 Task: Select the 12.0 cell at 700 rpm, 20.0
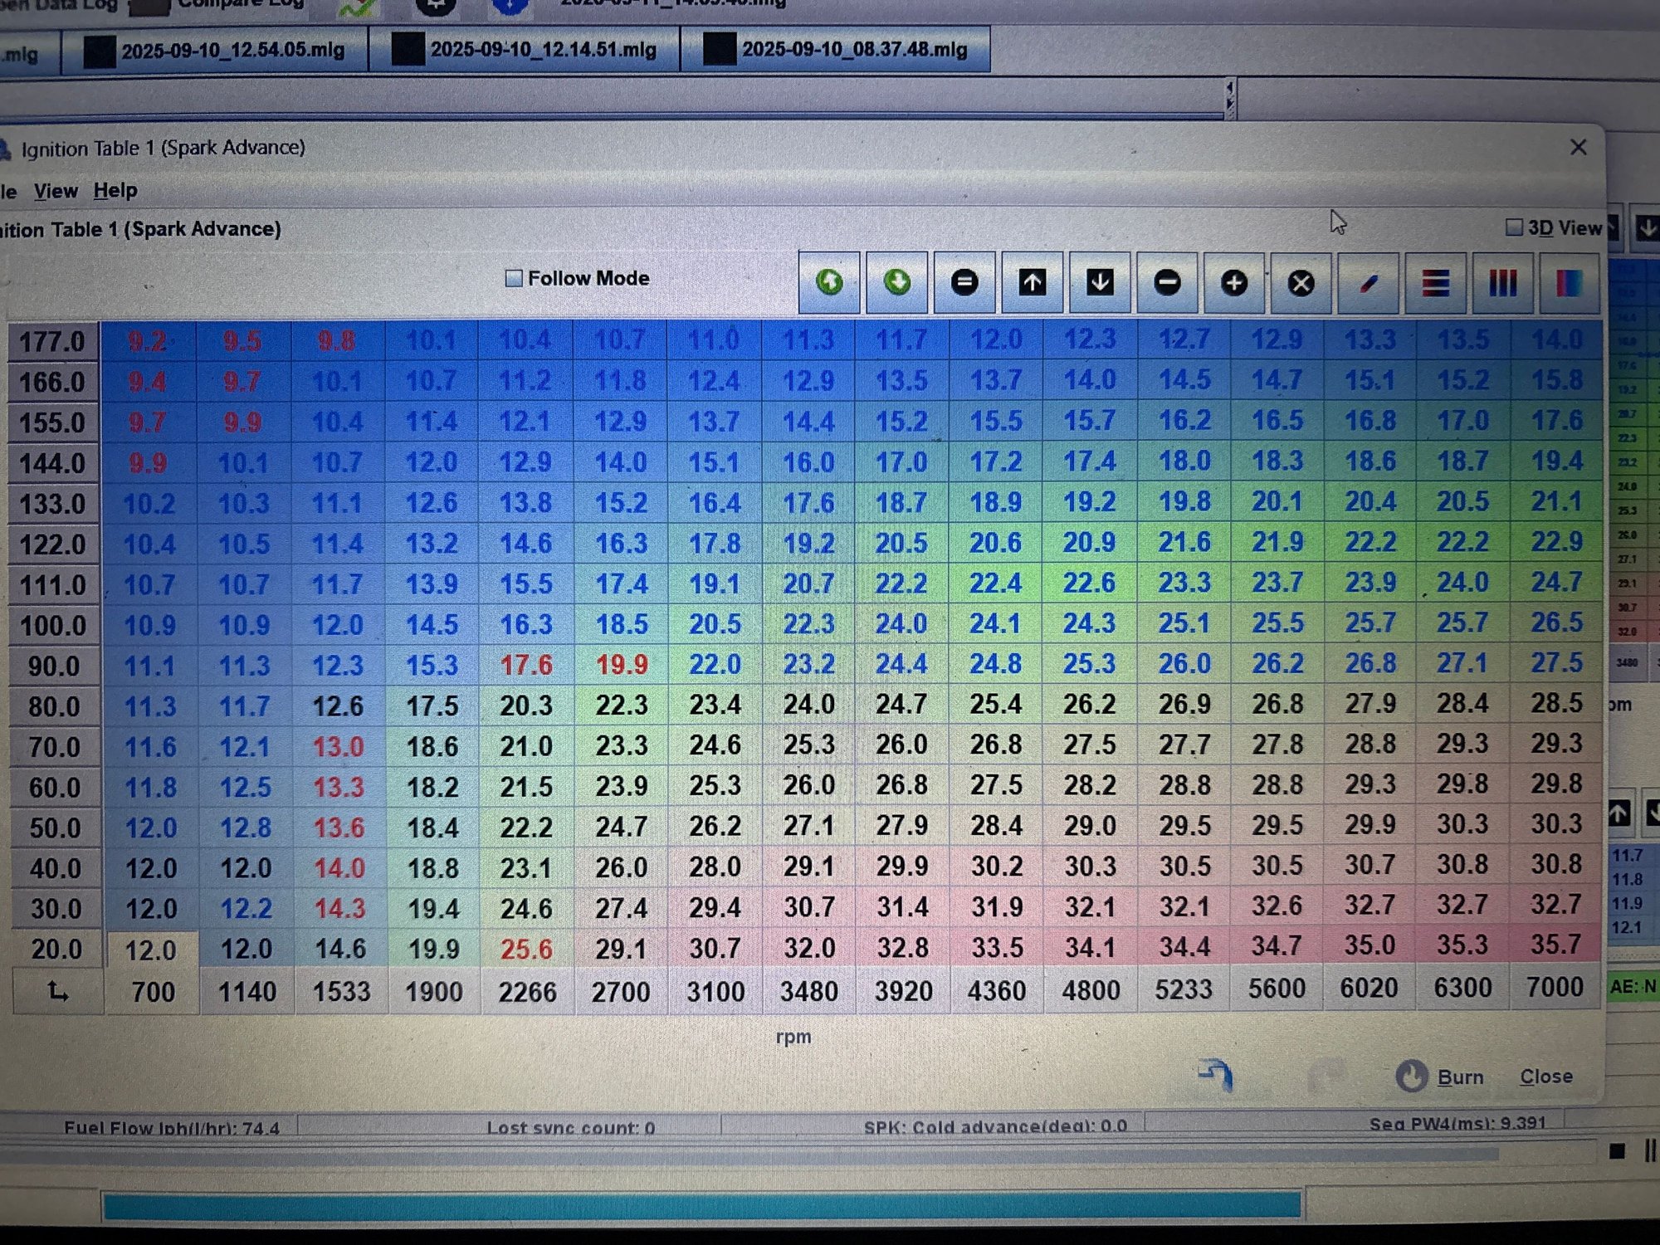150,950
